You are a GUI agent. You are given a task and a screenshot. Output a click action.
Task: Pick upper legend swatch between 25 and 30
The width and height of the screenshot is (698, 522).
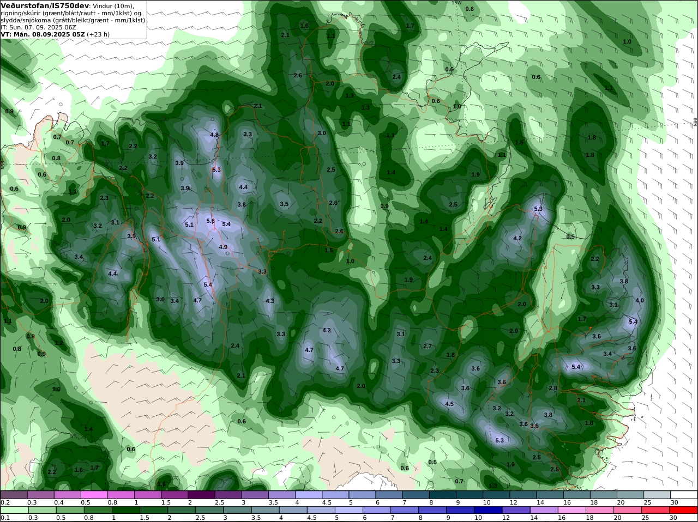pos(656,495)
